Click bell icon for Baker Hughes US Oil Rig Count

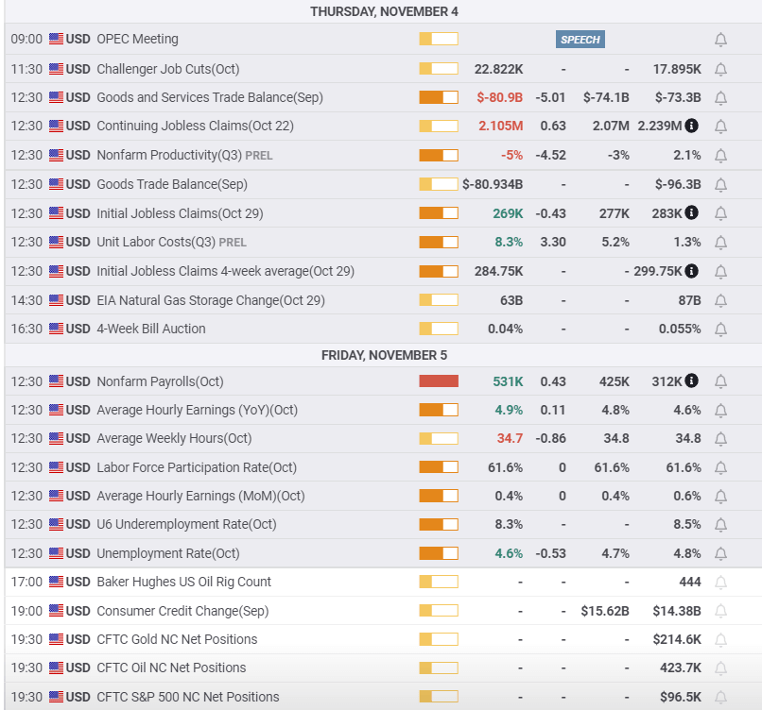[x=720, y=582]
